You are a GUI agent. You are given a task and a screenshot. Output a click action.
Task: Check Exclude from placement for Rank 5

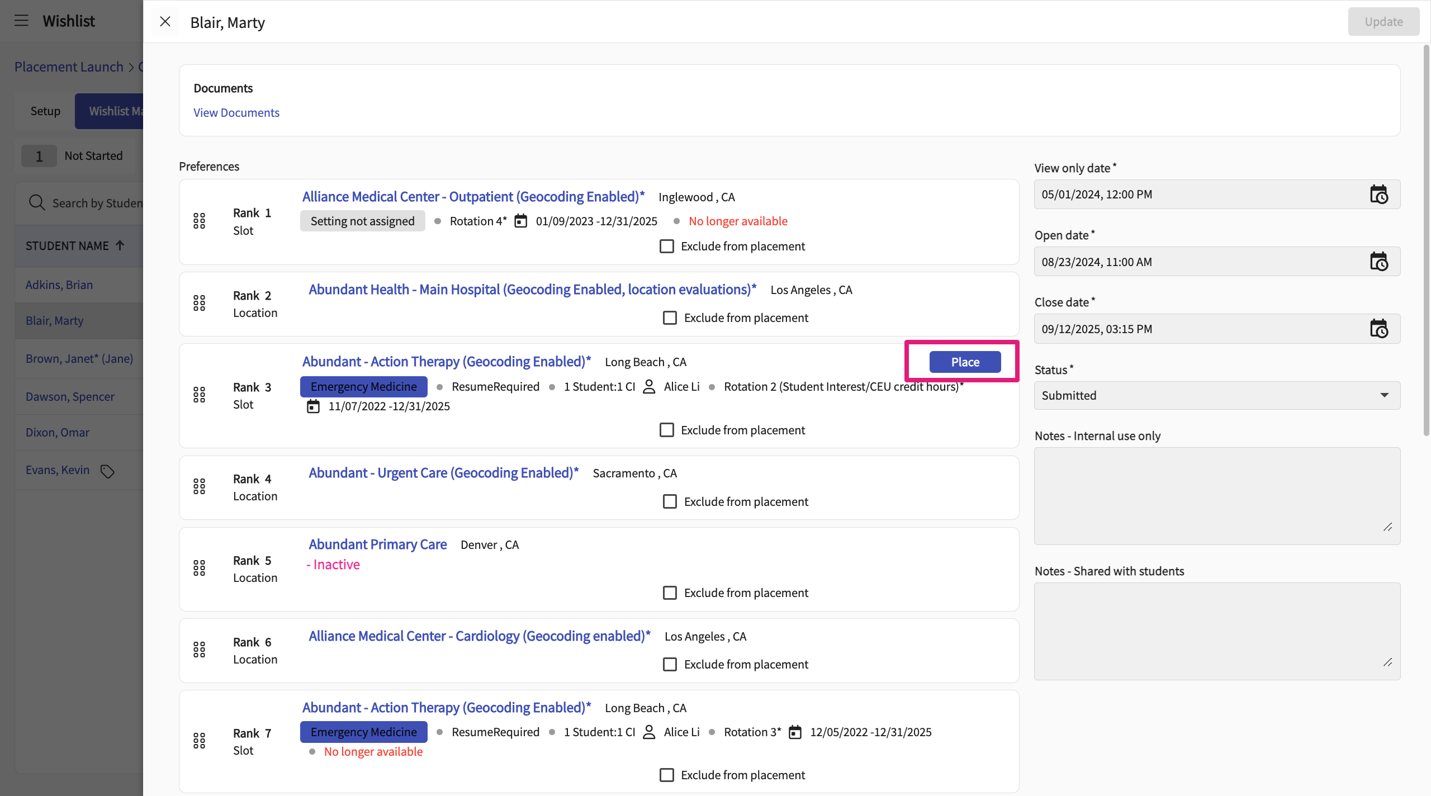(670, 593)
